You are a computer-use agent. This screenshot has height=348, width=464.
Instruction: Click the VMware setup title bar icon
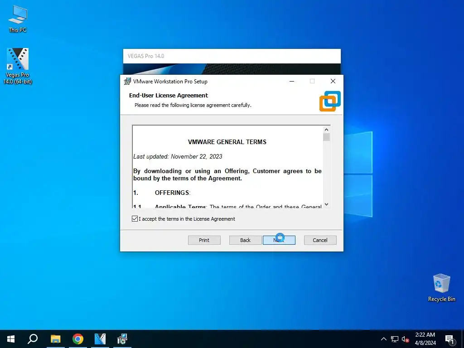pyautogui.click(x=127, y=82)
